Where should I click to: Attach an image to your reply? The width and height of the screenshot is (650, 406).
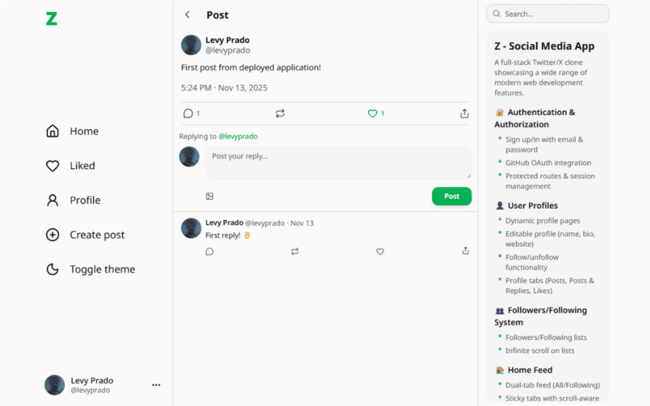pos(209,196)
